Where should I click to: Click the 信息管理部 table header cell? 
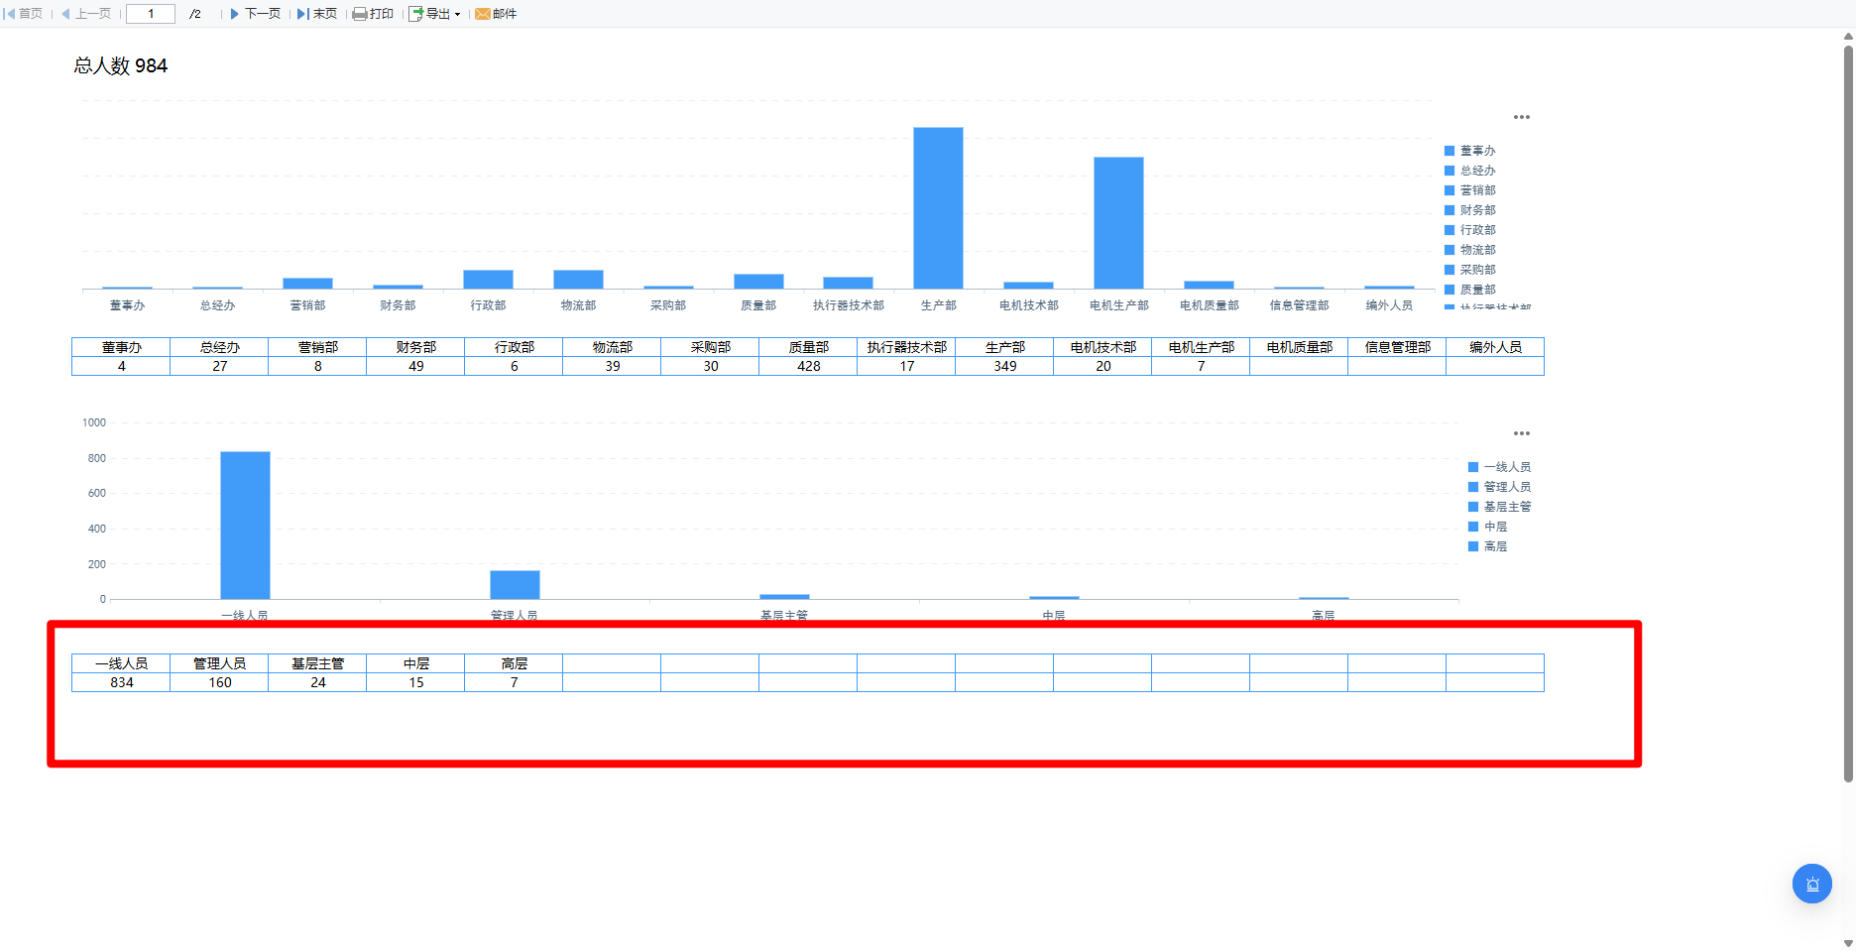point(1397,347)
